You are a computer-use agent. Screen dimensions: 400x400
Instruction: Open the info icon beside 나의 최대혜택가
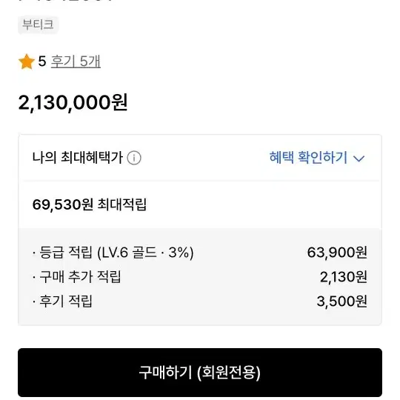[134, 158]
